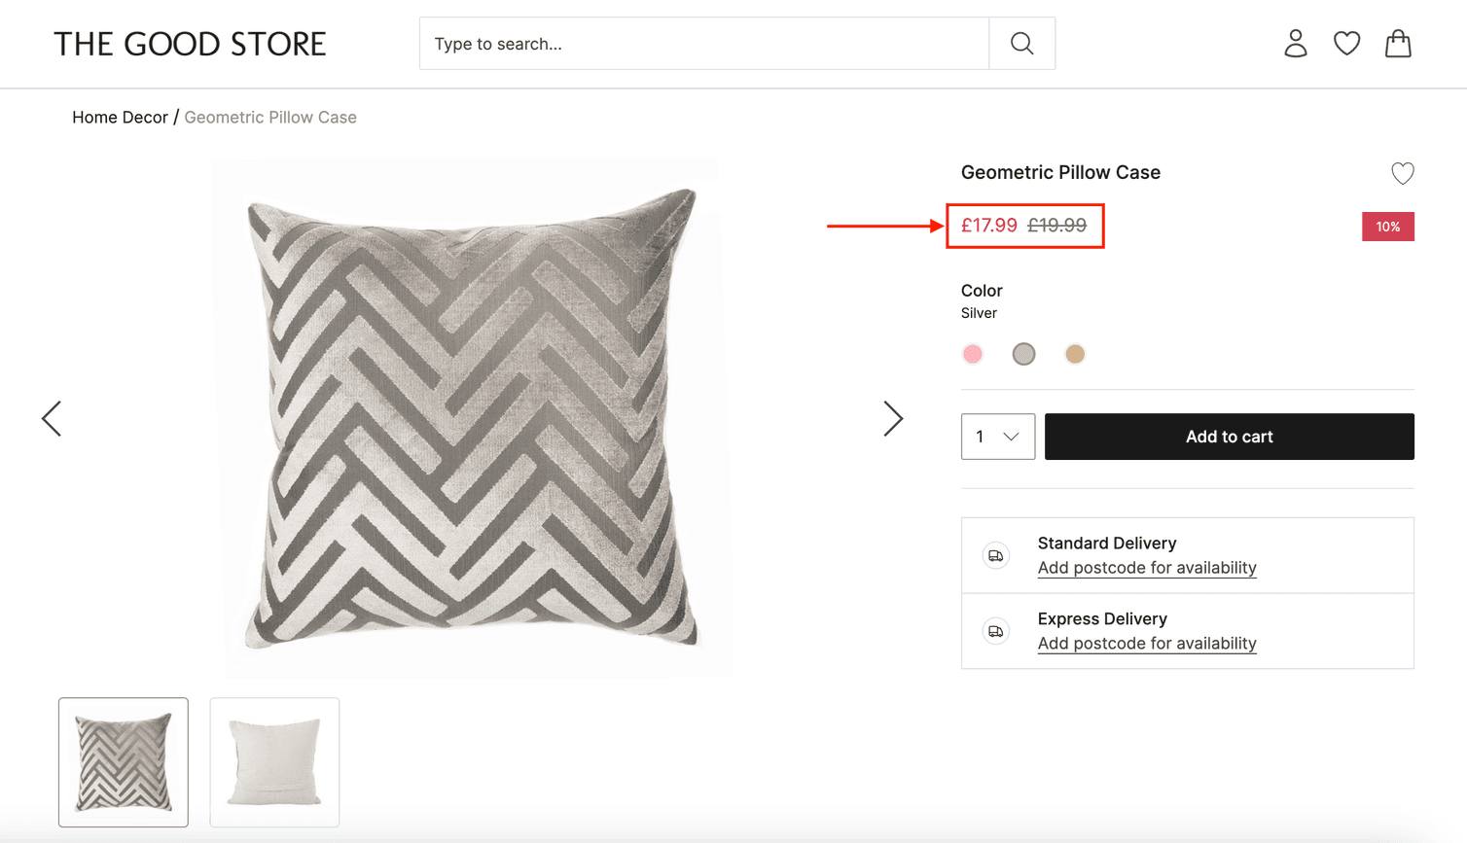View wishlist using the heart icon in header
Image resolution: width=1467 pixels, height=843 pixels.
tap(1346, 43)
